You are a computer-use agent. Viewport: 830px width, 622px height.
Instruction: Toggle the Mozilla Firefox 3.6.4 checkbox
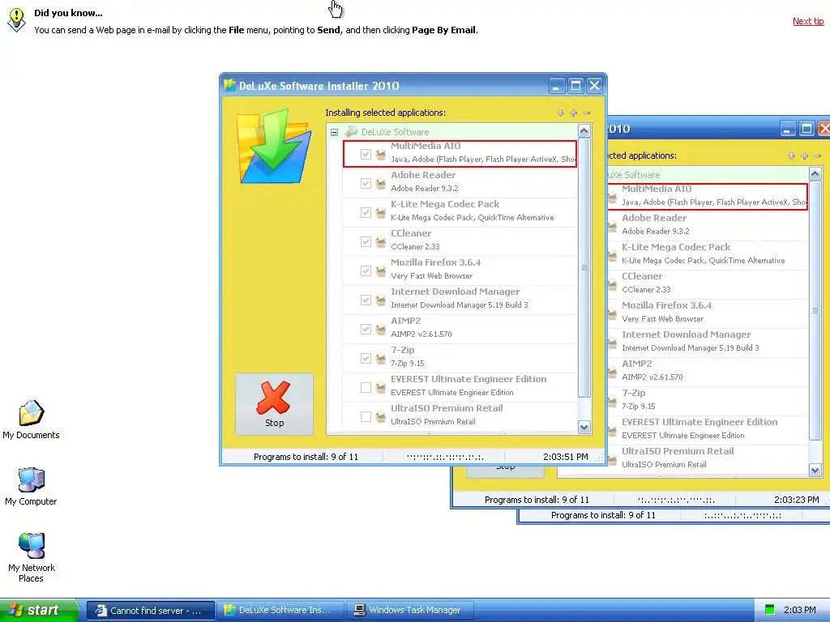coord(366,271)
